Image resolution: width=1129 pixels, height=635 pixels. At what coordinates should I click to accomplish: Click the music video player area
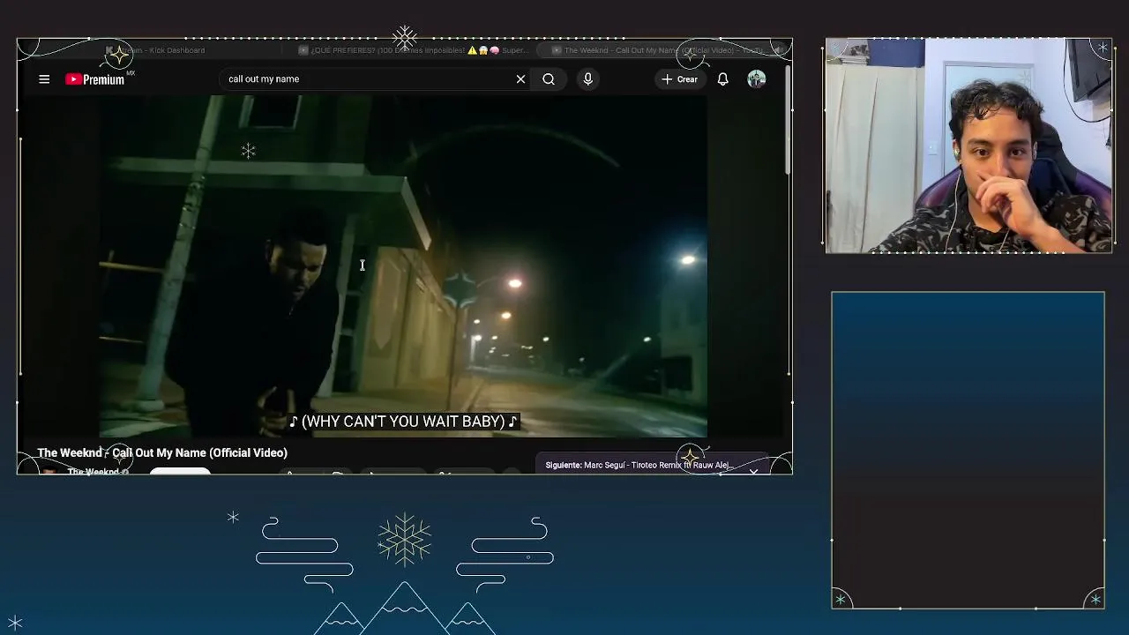click(x=404, y=265)
